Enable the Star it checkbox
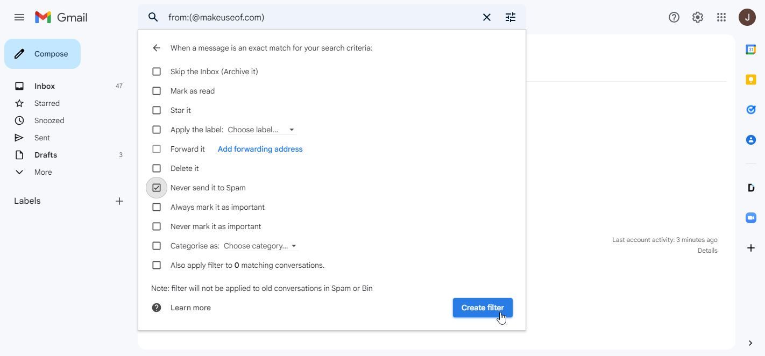The width and height of the screenshot is (765, 356). [x=157, y=110]
